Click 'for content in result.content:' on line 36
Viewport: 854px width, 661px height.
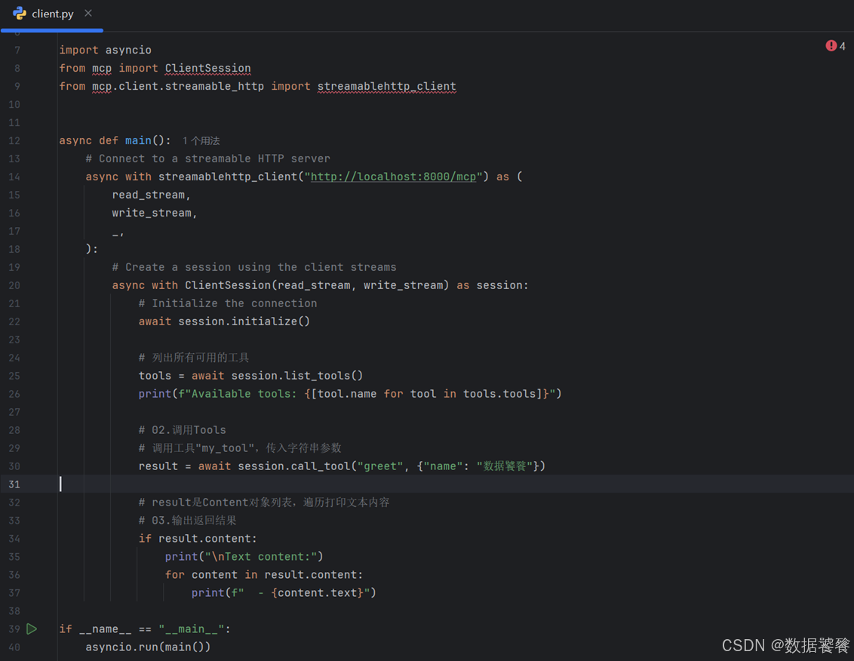click(x=264, y=575)
